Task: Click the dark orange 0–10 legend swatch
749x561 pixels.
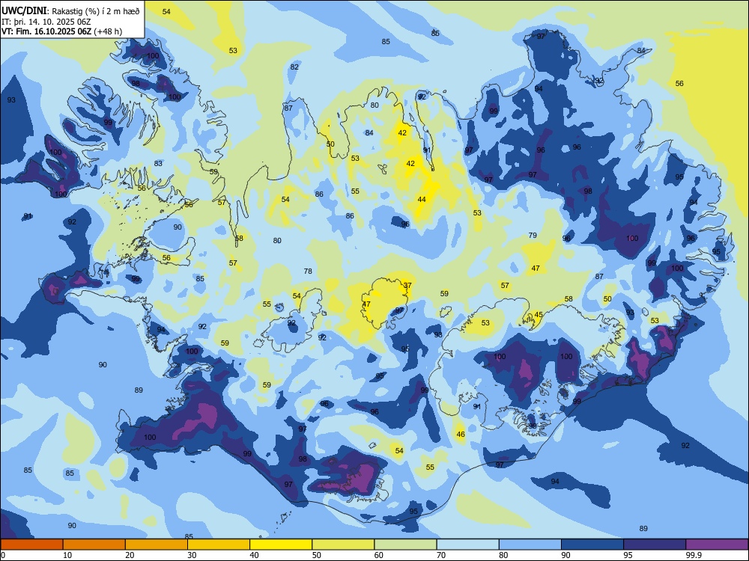Action: (x=31, y=545)
